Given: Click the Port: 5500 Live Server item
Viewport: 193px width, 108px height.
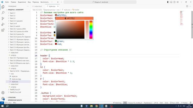Looking at the screenshot, I should (174, 103).
